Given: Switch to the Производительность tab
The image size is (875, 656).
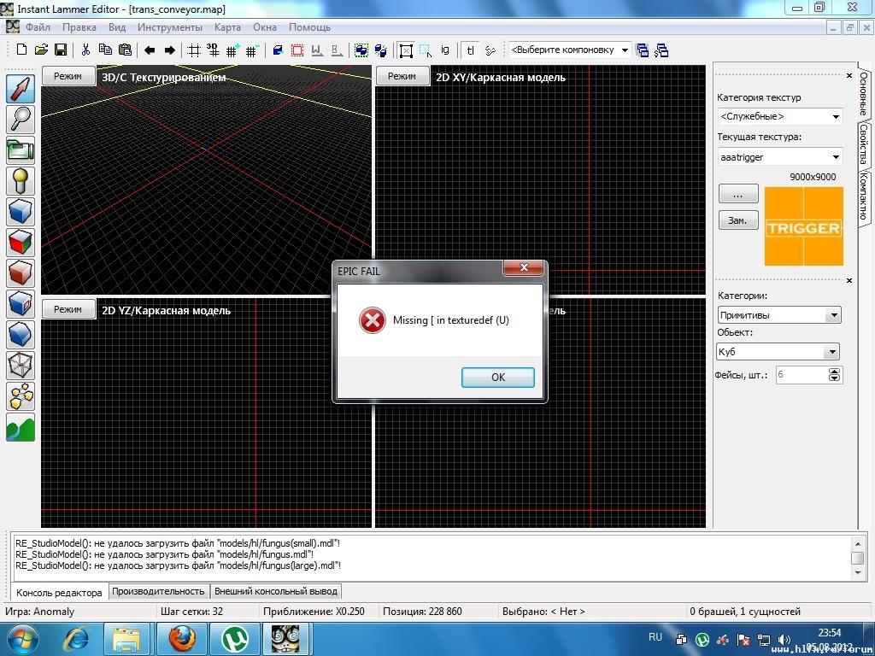Looking at the screenshot, I should point(159,591).
